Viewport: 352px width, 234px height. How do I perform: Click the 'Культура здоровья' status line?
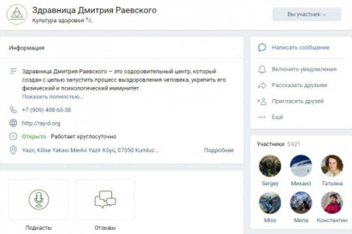coord(58,20)
